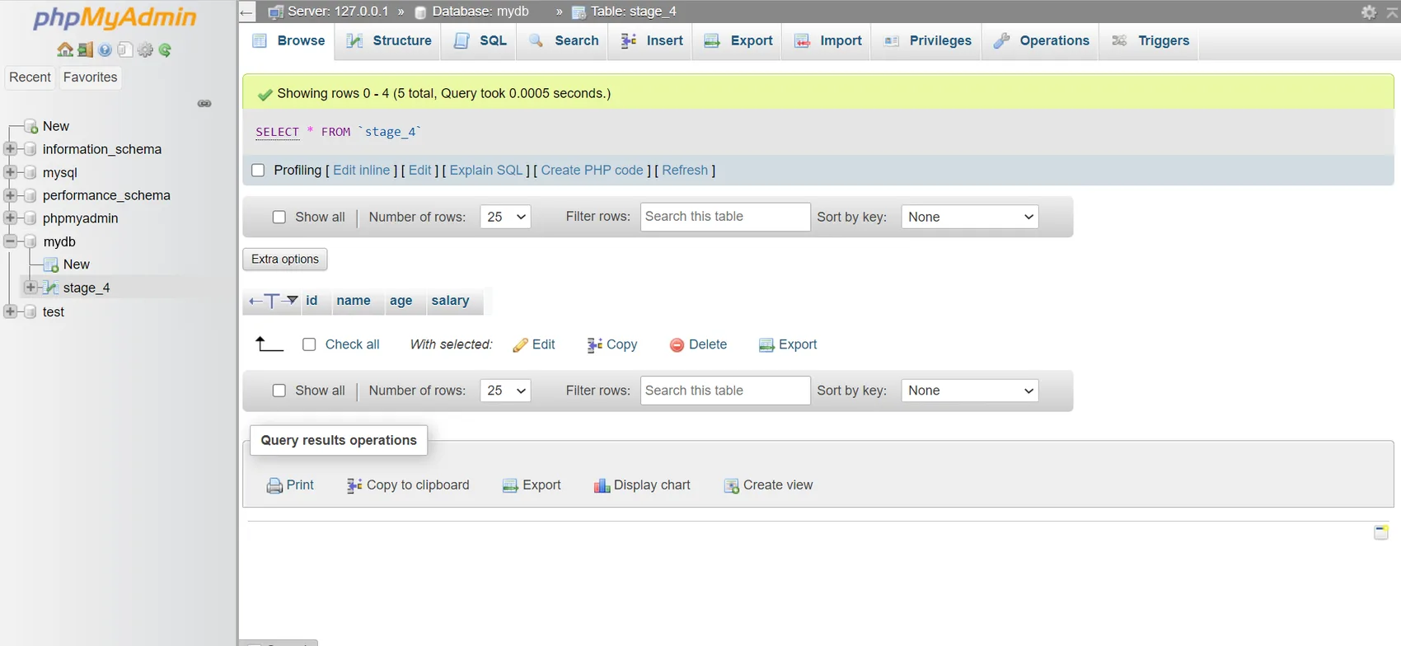Enable the Profiling checkbox
Viewport: 1401px width, 646px height.
(258, 171)
